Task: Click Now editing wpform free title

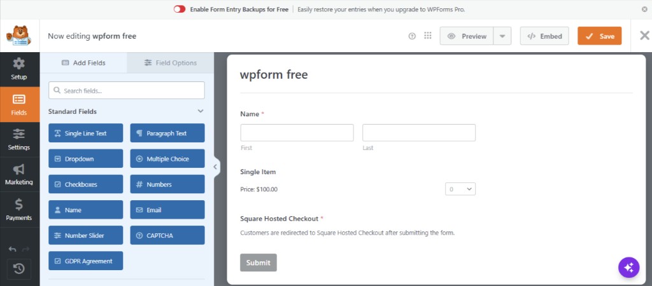Action: 92,36
